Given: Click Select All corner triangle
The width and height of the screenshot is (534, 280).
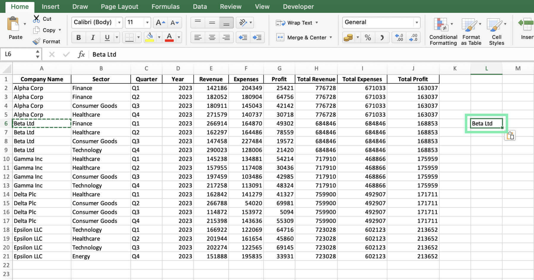Looking at the screenshot, I should (7, 69).
